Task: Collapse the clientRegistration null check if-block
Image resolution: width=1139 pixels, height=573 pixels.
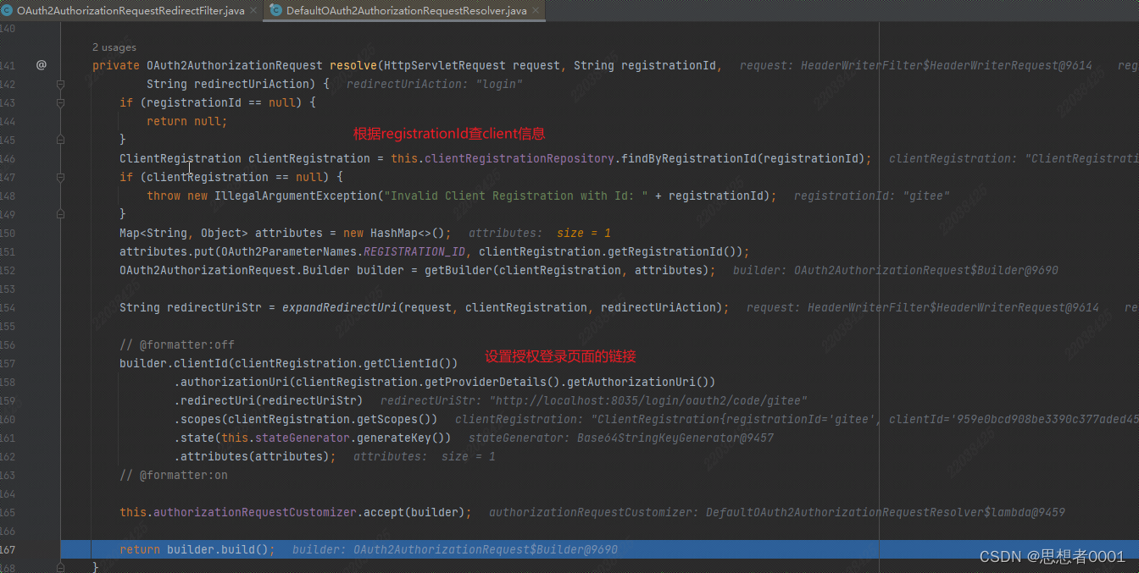Action: (x=61, y=177)
